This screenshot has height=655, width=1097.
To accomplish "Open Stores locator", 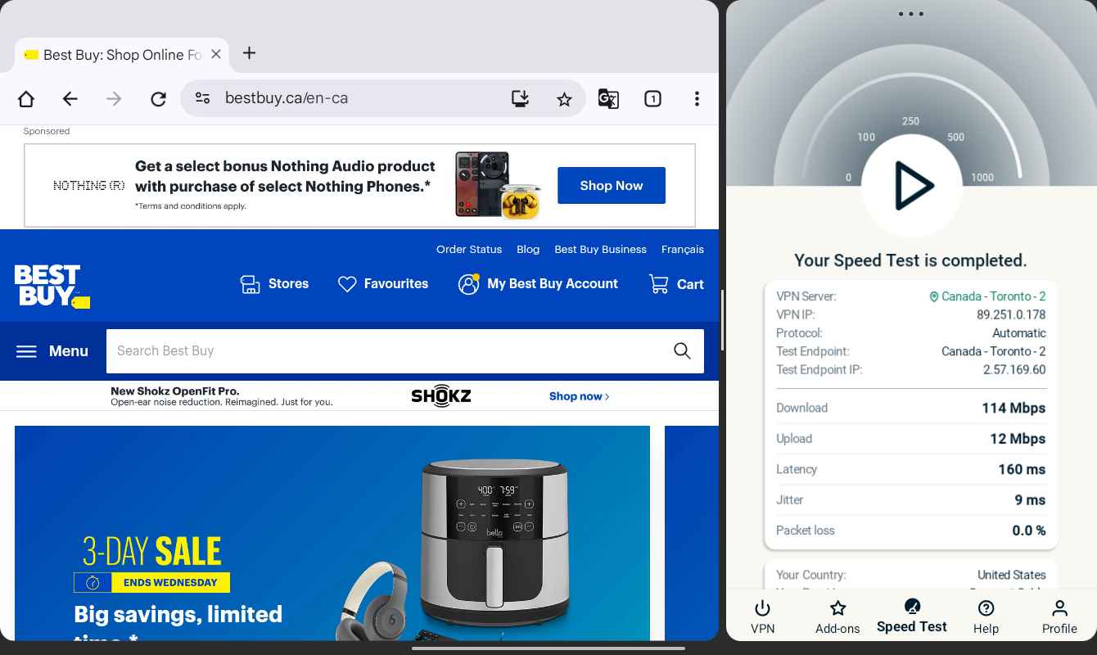I will (x=274, y=284).
